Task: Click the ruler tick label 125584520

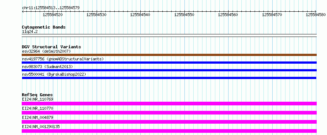Action: 53,15
